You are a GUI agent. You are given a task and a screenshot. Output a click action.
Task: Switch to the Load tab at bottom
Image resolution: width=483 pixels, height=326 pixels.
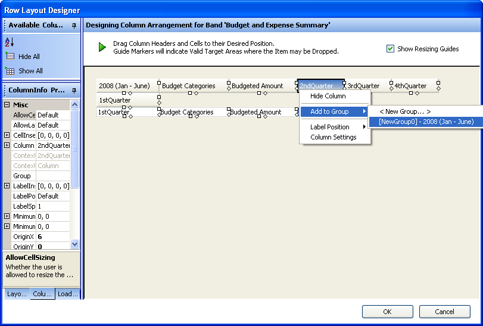pos(67,294)
